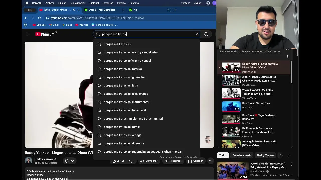Screen dimensions: 321x180
Task: Select the "Todos" filter chip
Action: [223, 155]
